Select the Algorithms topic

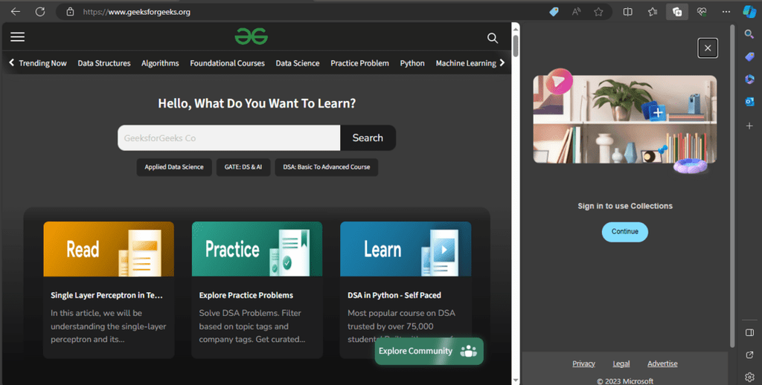pyautogui.click(x=160, y=63)
